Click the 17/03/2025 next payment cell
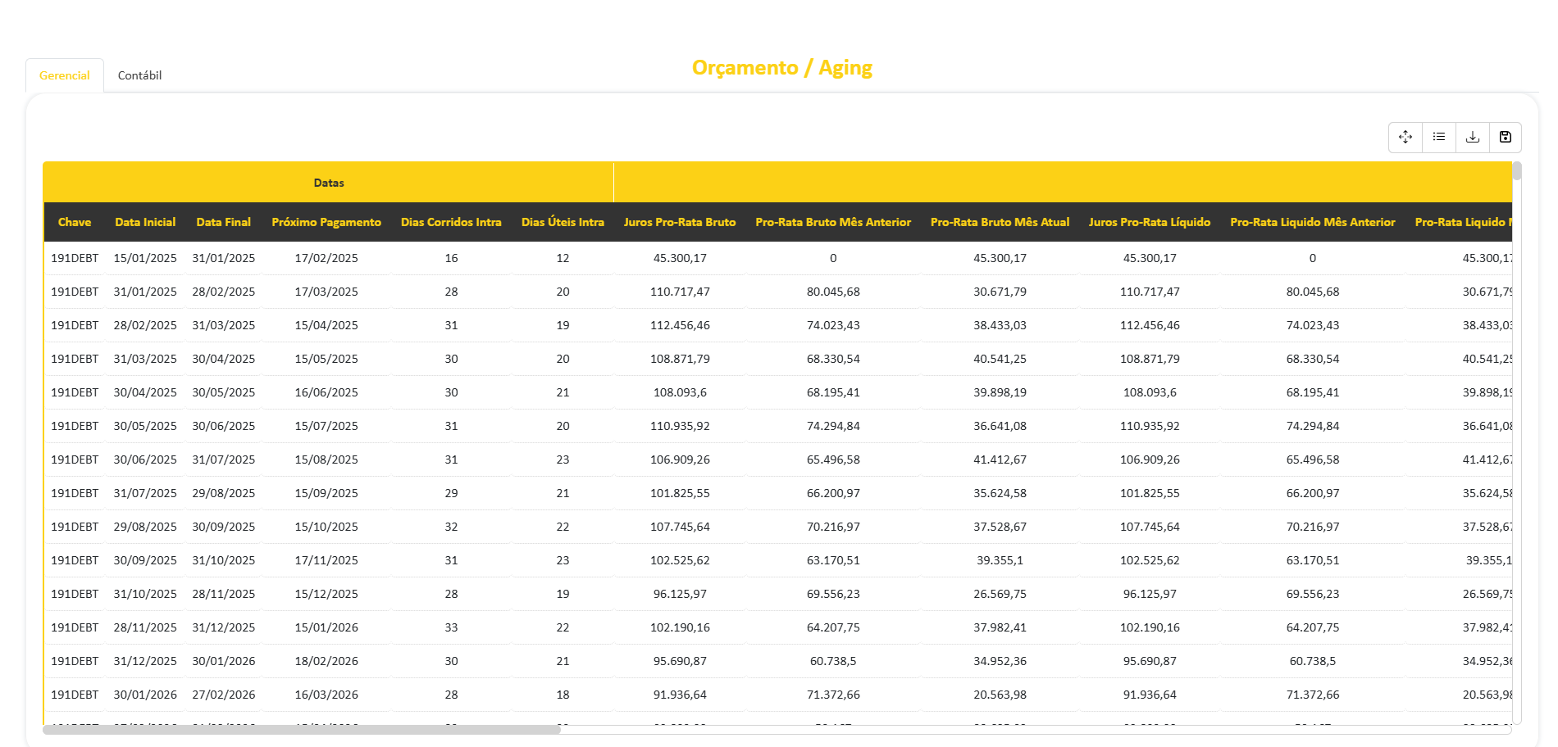 [x=326, y=292]
